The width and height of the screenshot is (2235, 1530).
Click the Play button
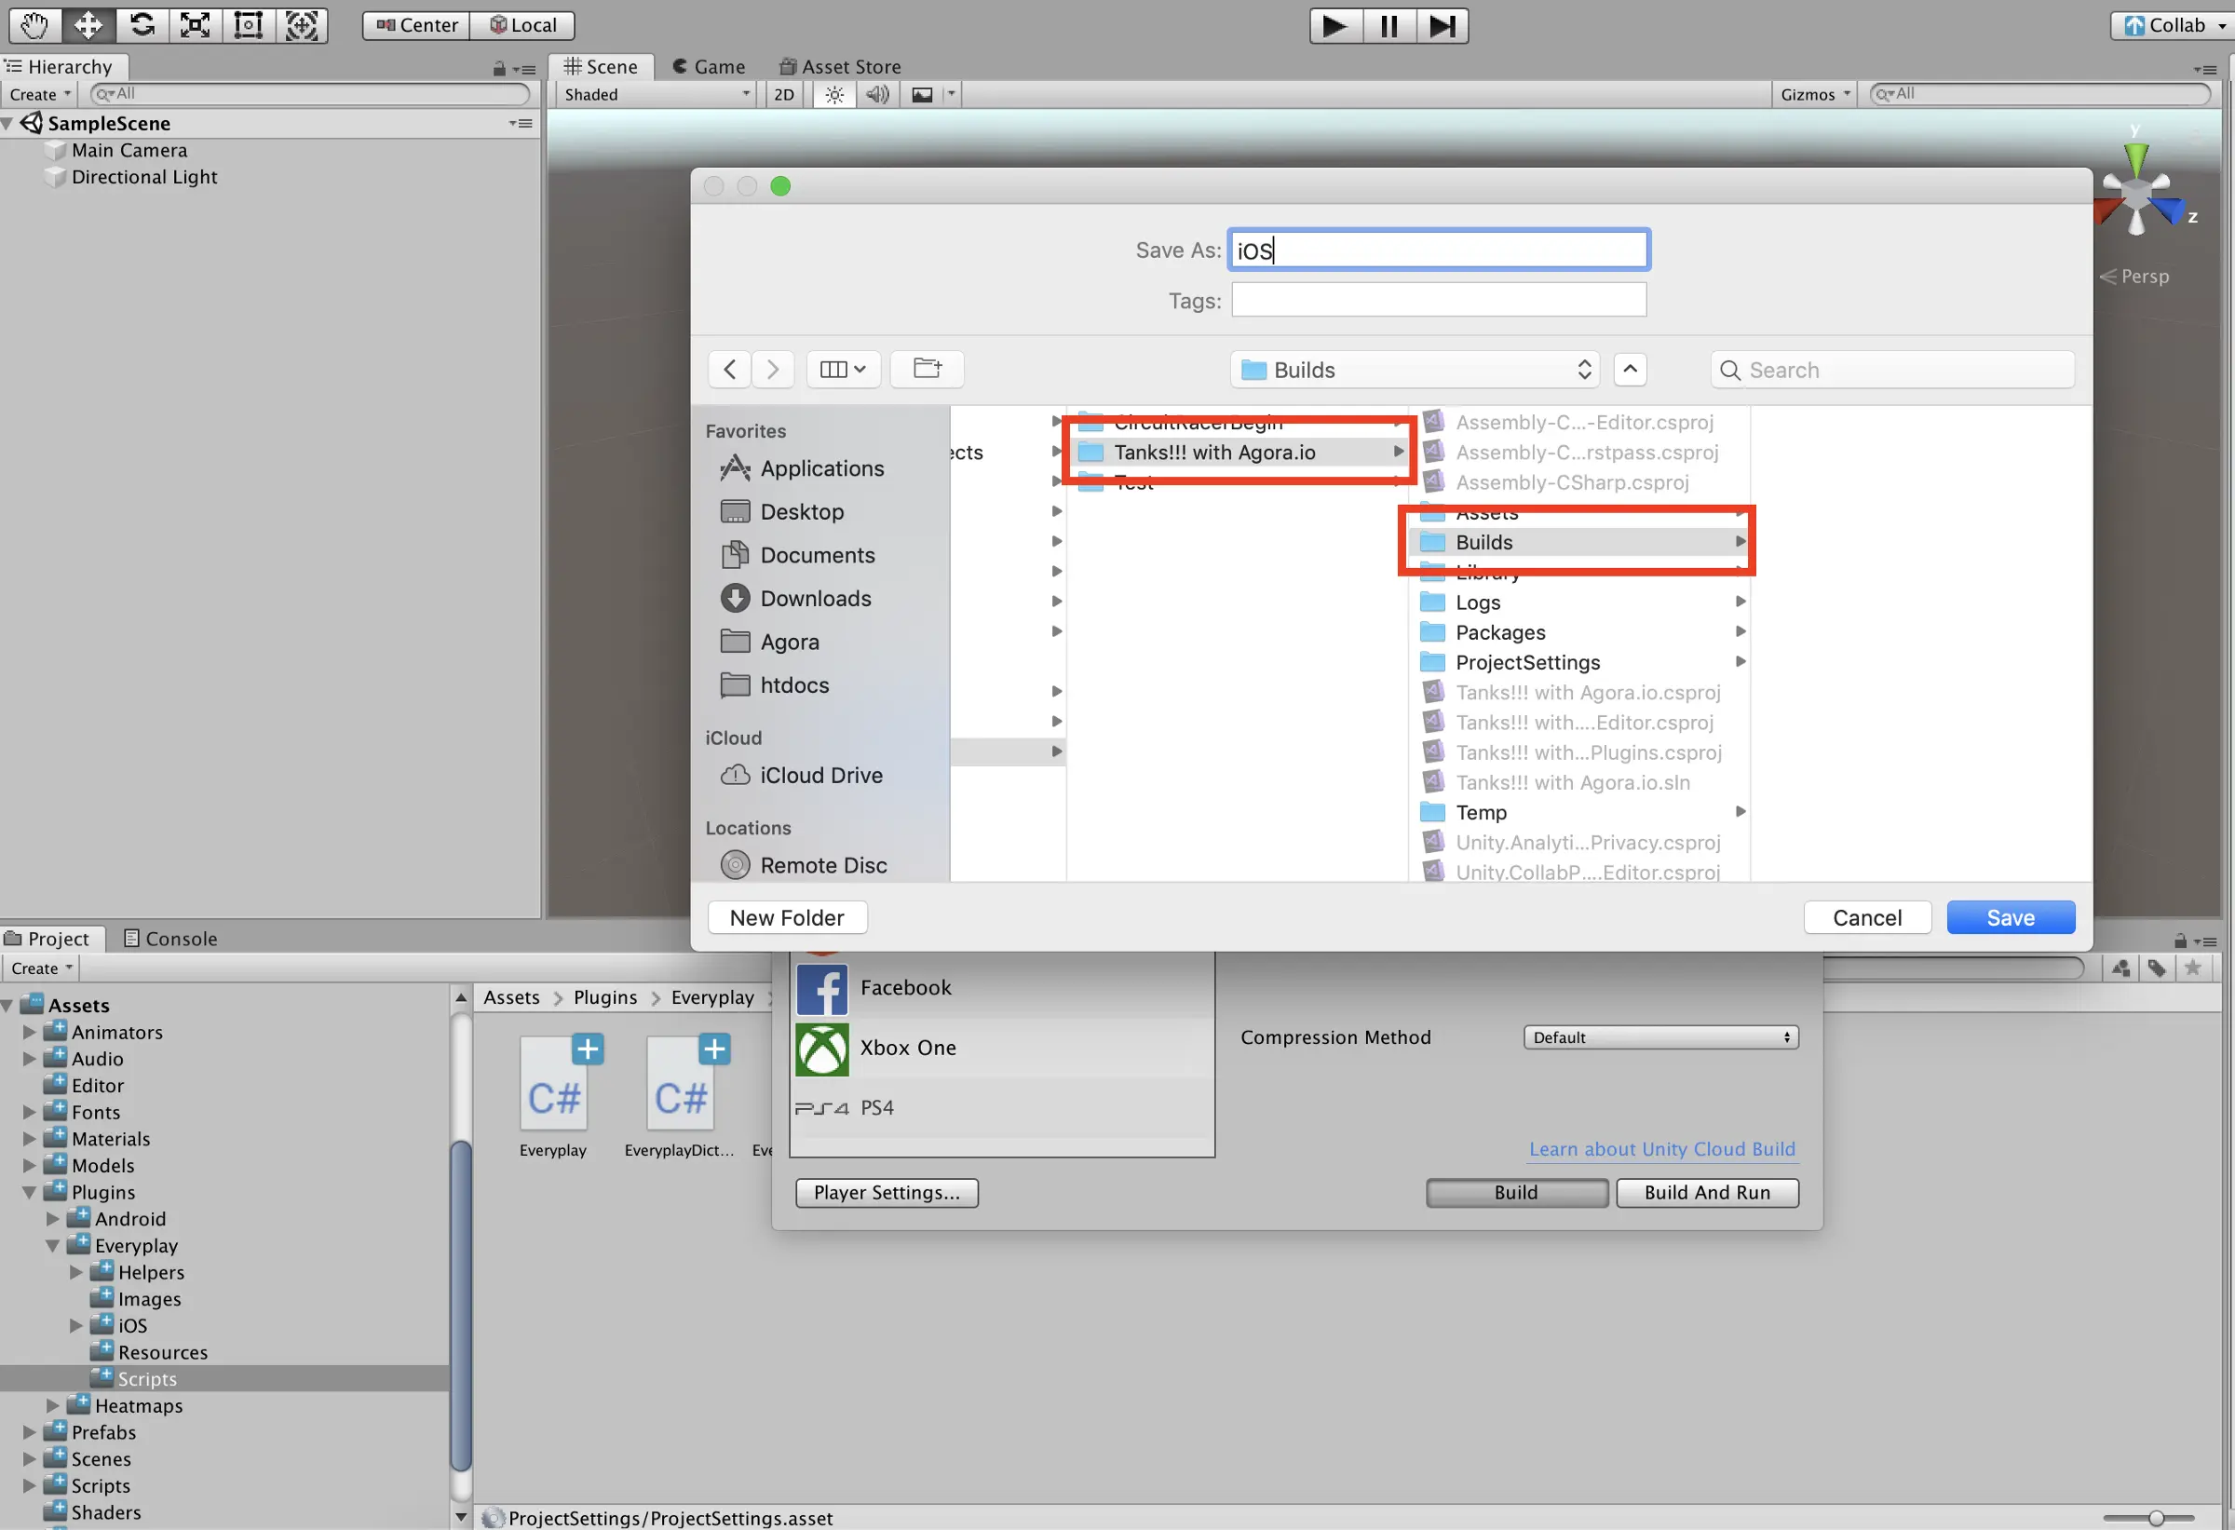1334,26
